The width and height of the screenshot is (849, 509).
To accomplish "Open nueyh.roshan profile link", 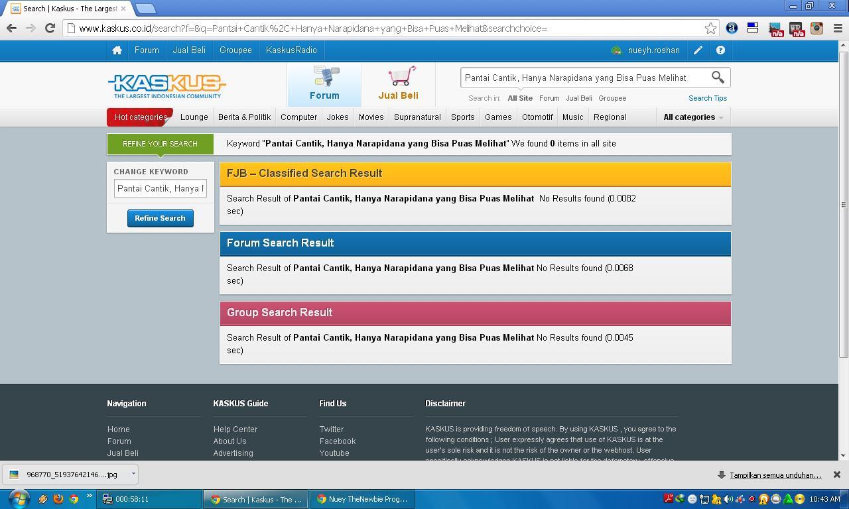I will tap(653, 50).
